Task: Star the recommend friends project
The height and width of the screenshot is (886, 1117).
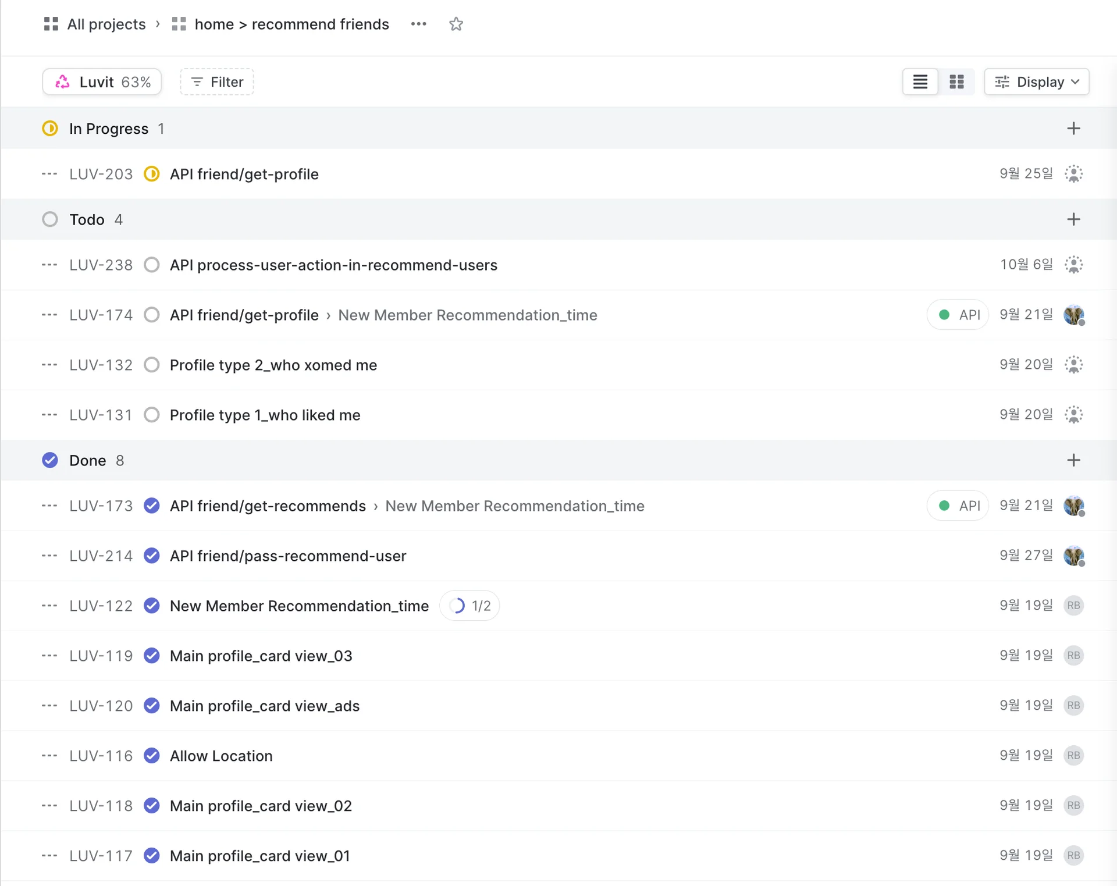Action: (x=456, y=24)
